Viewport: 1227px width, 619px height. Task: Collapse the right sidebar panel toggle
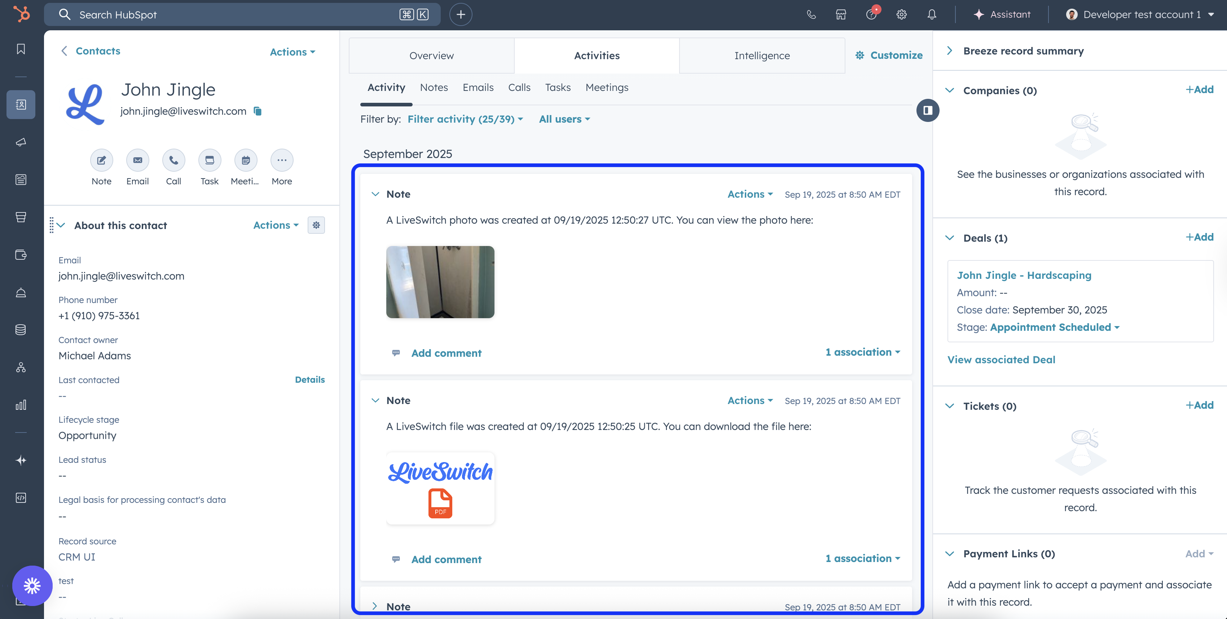[x=927, y=110]
